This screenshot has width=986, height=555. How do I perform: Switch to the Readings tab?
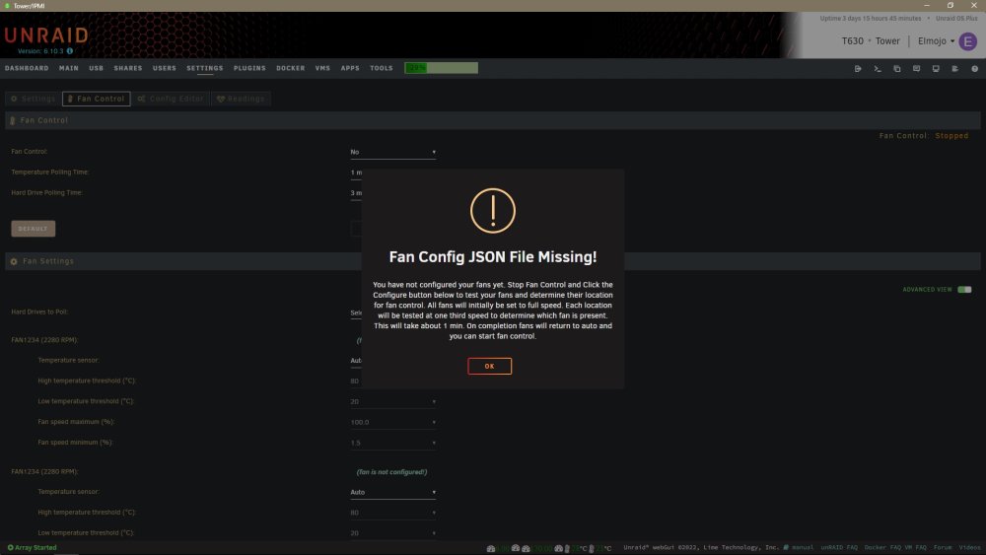point(241,99)
